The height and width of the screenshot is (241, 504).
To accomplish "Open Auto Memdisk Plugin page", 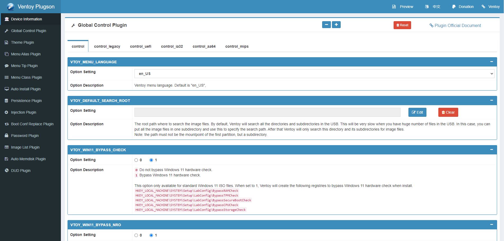I will [x=30, y=159].
